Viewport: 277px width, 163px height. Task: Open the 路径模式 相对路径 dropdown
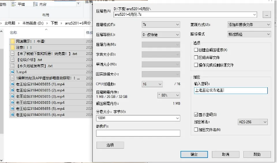[249, 34]
